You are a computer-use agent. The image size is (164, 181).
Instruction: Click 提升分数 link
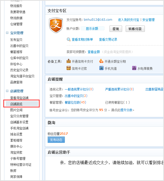point(126,110)
